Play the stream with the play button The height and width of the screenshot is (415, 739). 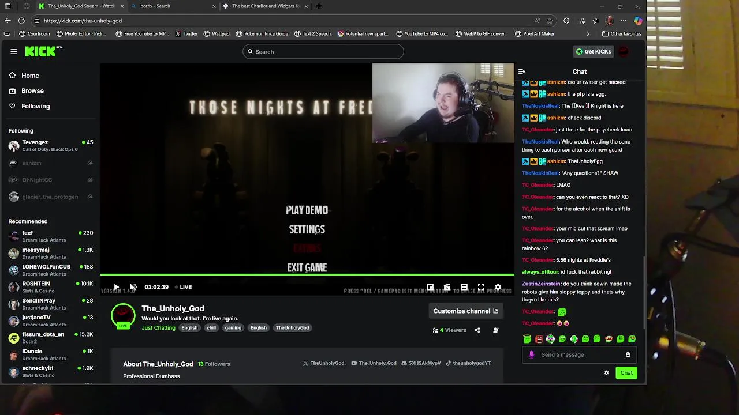click(116, 287)
